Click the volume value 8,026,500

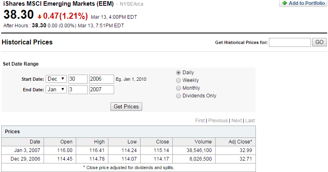coord(200,159)
